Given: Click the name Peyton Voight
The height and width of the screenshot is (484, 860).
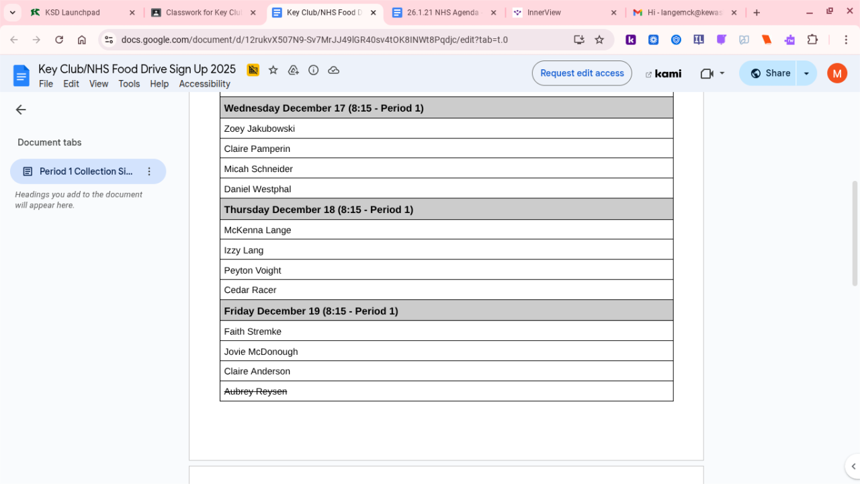Looking at the screenshot, I should (x=253, y=270).
